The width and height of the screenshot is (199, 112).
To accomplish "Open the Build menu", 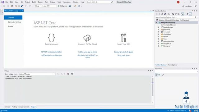I will (x=34, y=2).
